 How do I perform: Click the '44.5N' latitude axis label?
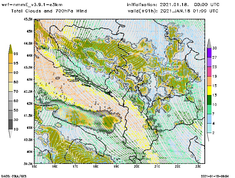coord(28,43)
